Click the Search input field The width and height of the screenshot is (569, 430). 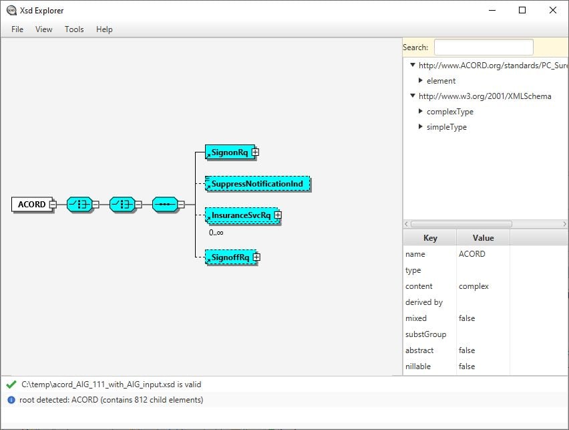(x=484, y=47)
